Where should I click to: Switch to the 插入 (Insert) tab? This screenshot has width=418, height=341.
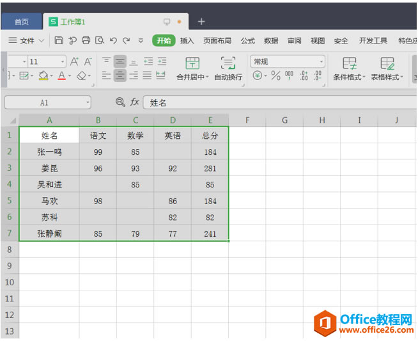click(x=187, y=40)
